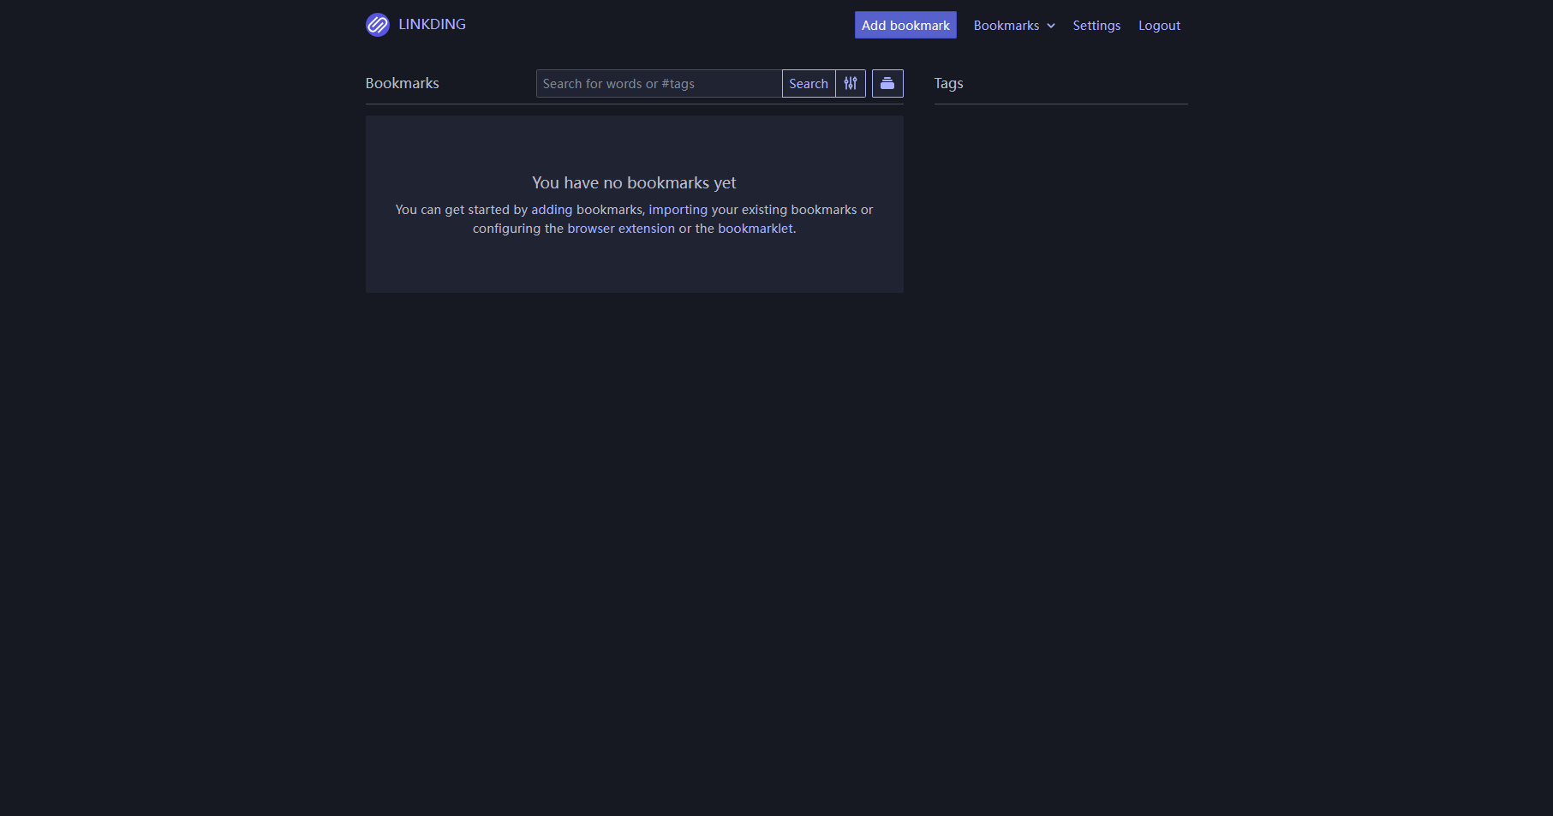Click the Linkding logo icon
1553x816 pixels.
378,25
